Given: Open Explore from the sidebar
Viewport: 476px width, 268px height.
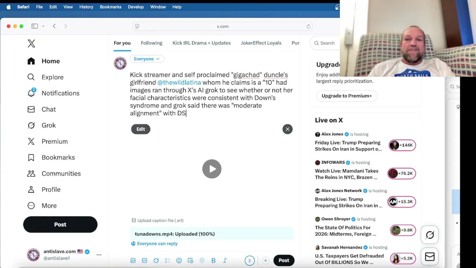Looking at the screenshot, I should 45,77.
